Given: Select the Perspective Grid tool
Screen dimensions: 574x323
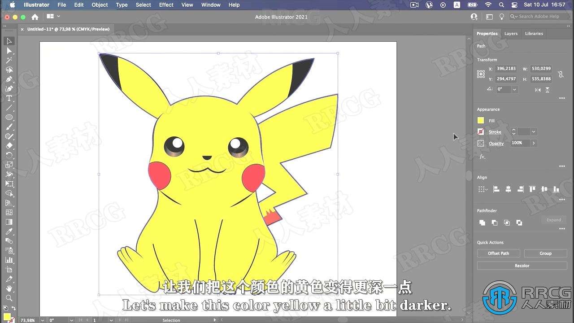Looking at the screenshot, I should click(x=9, y=203).
